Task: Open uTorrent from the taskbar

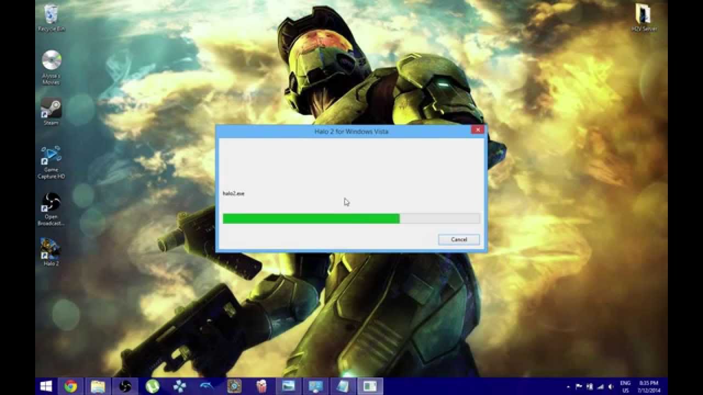Action: pyautogui.click(x=152, y=386)
